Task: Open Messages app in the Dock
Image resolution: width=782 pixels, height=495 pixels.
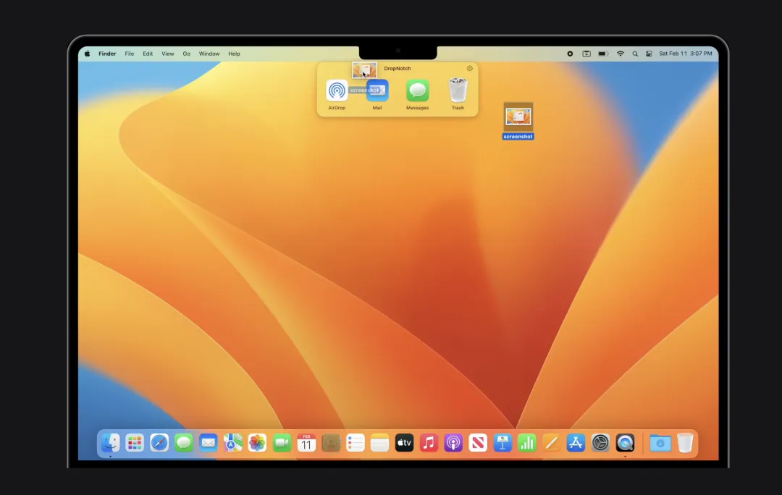Action: 183,443
